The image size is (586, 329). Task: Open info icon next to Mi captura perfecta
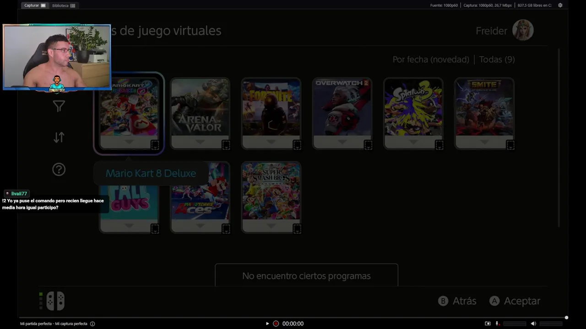[x=92, y=324]
